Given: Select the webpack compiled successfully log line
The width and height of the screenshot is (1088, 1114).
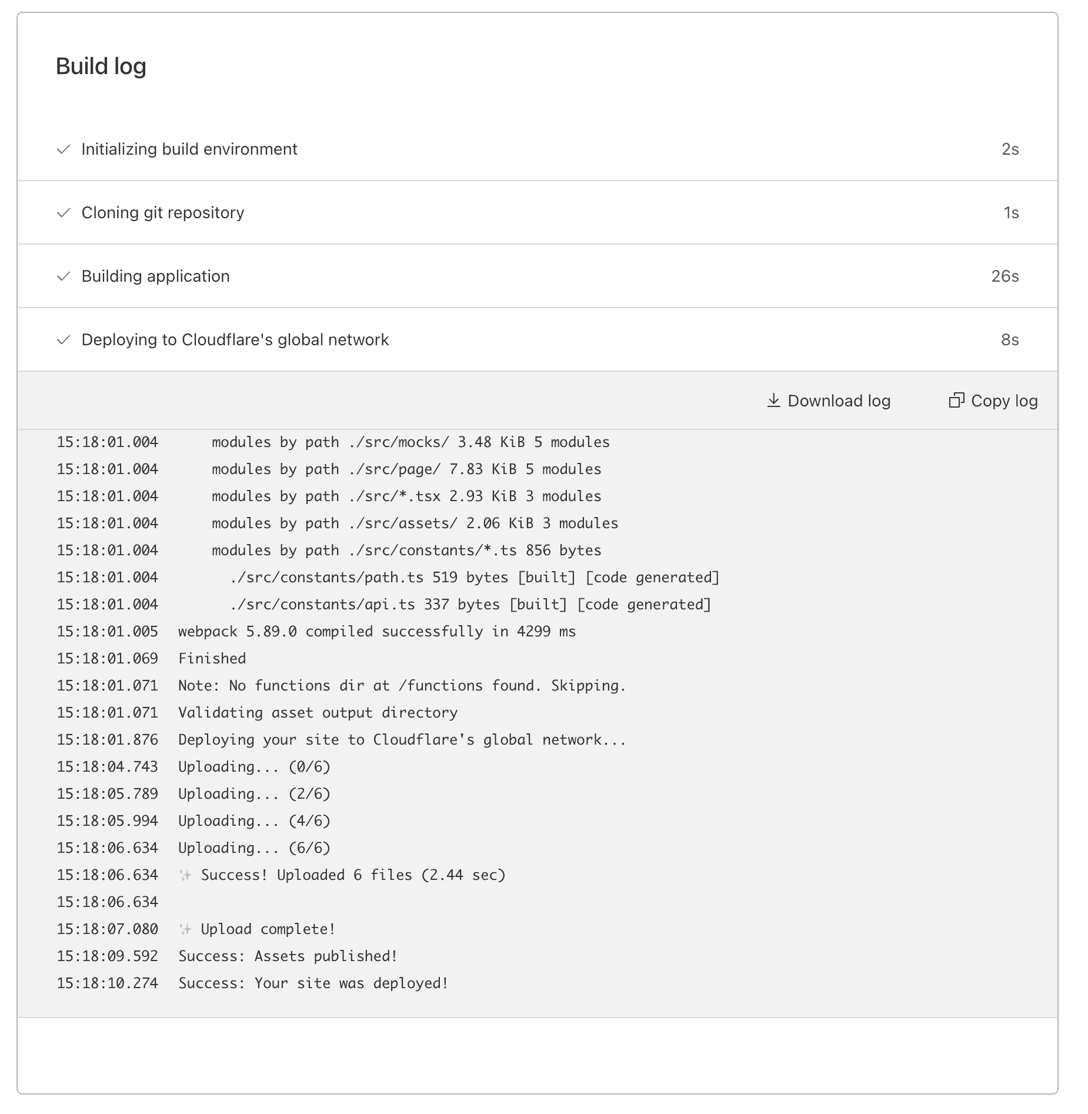Looking at the screenshot, I should pyautogui.click(x=377, y=632).
